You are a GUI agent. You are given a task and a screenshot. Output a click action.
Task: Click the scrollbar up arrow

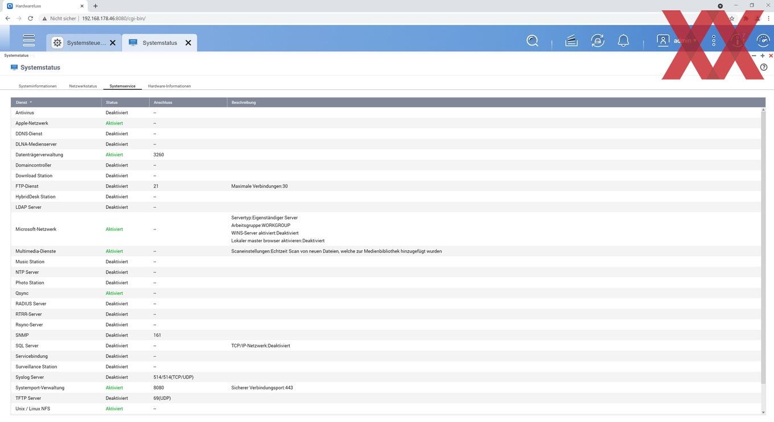click(x=764, y=109)
